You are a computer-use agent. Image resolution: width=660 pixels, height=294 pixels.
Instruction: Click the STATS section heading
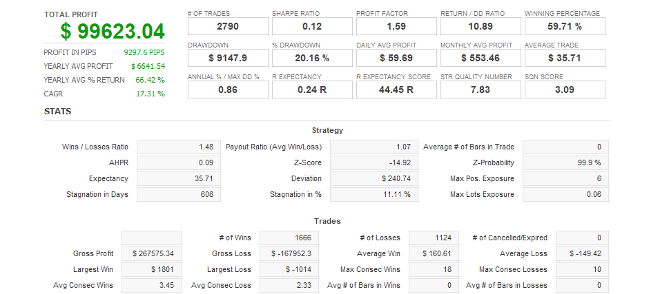[x=58, y=111]
